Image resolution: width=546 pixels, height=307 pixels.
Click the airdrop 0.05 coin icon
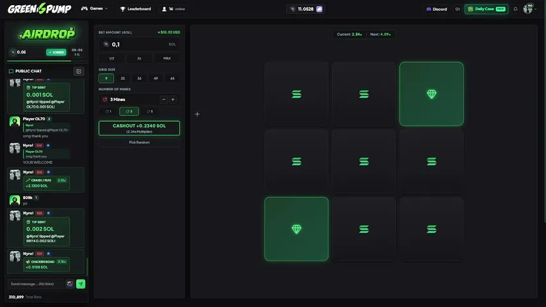coord(13,52)
